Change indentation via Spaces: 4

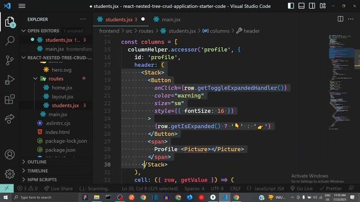194,189
